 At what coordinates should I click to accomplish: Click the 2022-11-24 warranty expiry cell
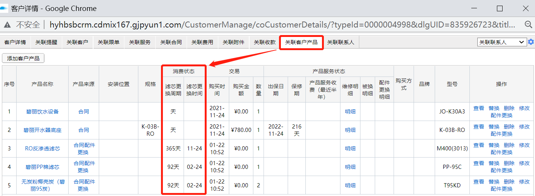pos(276,130)
